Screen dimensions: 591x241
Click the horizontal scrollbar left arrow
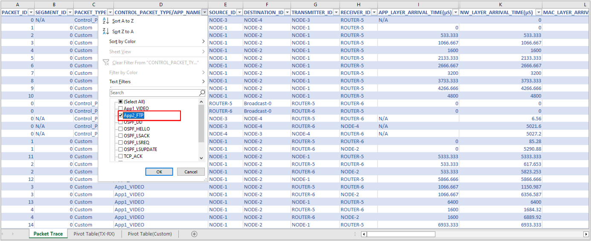(364, 234)
